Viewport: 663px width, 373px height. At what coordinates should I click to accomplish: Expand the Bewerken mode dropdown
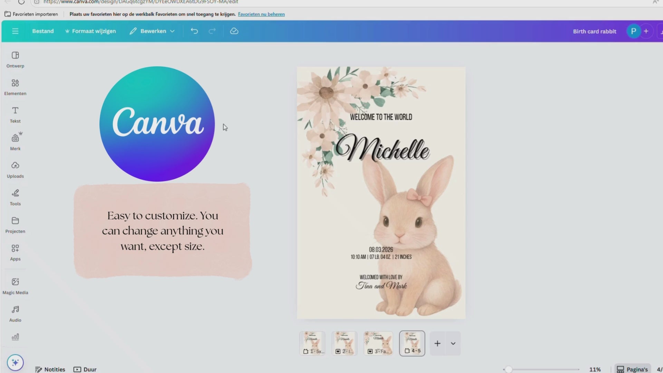152,31
